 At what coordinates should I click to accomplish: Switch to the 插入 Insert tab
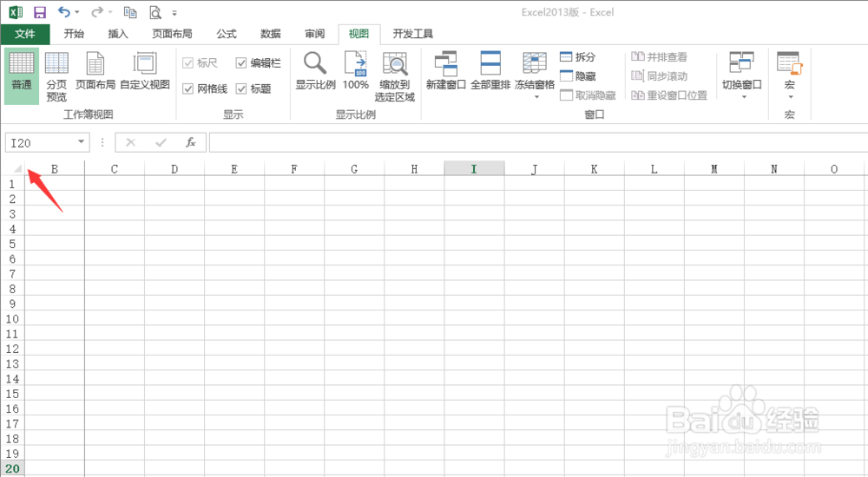click(118, 34)
